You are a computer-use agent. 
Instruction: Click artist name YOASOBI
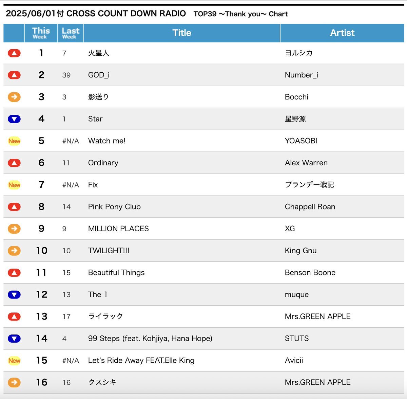[301, 141]
